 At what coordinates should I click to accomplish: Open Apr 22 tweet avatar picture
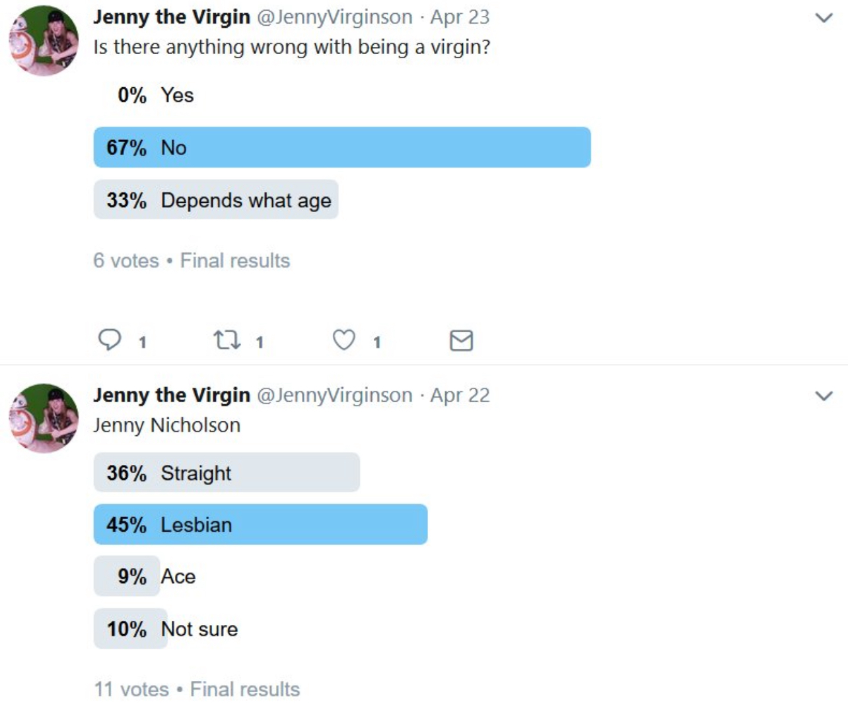click(x=44, y=418)
